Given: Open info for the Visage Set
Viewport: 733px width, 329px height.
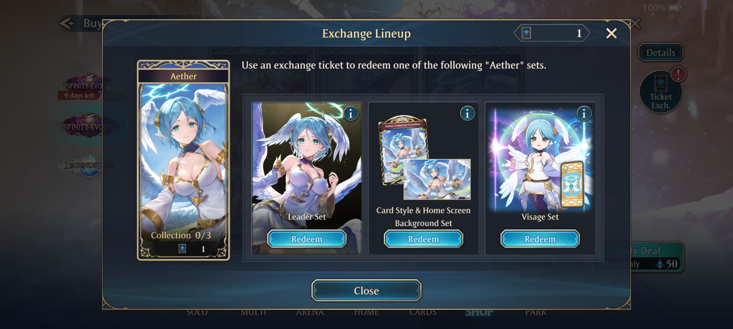Looking at the screenshot, I should pyautogui.click(x=584, y=114).
